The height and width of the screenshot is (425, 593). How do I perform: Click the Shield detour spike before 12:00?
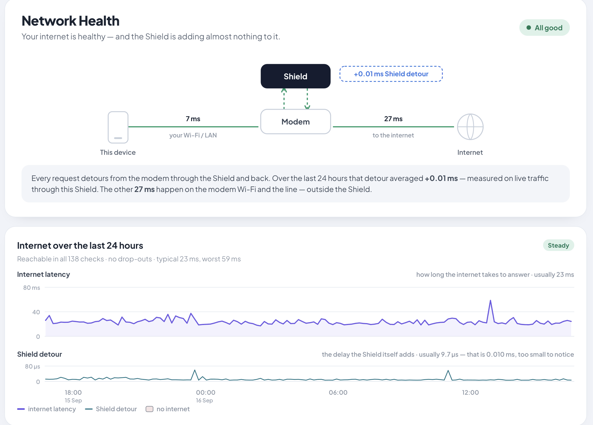tap(448, 375)
